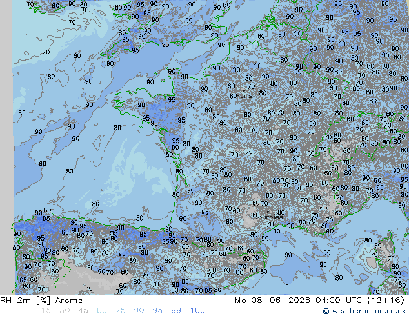This screenshot has width=409, height=316.
Task: Click legend value 75
Action: (x=120, y=311)
